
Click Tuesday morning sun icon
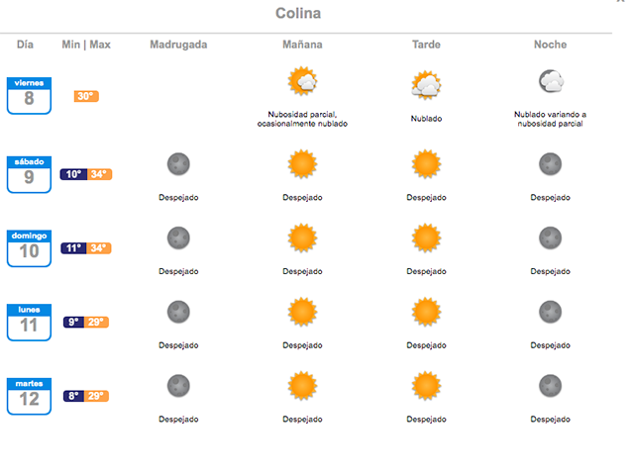[x=301, y=386]
